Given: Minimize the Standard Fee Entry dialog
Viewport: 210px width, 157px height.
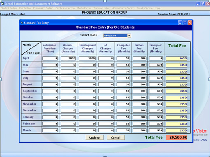Looking at the screenshot, I should click(180, 23).
